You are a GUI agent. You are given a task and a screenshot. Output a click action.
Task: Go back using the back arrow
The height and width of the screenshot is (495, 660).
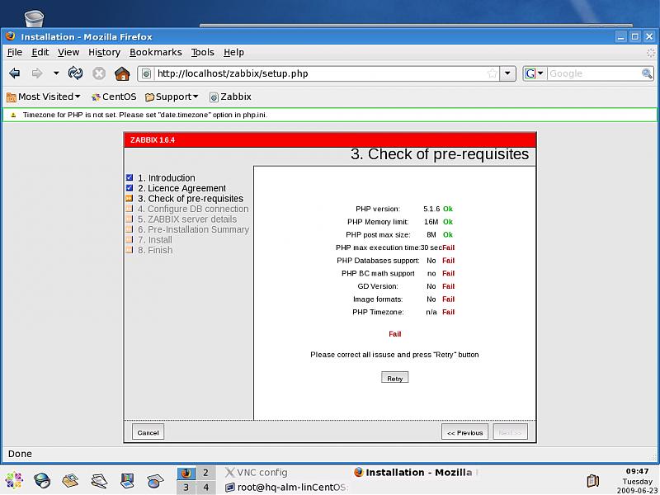15,73
